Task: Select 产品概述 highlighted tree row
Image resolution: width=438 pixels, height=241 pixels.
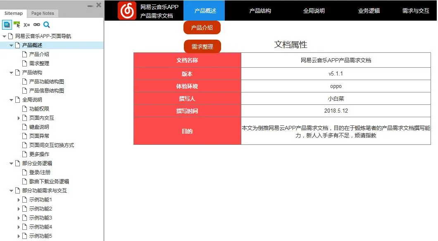Action: [52, 45]
